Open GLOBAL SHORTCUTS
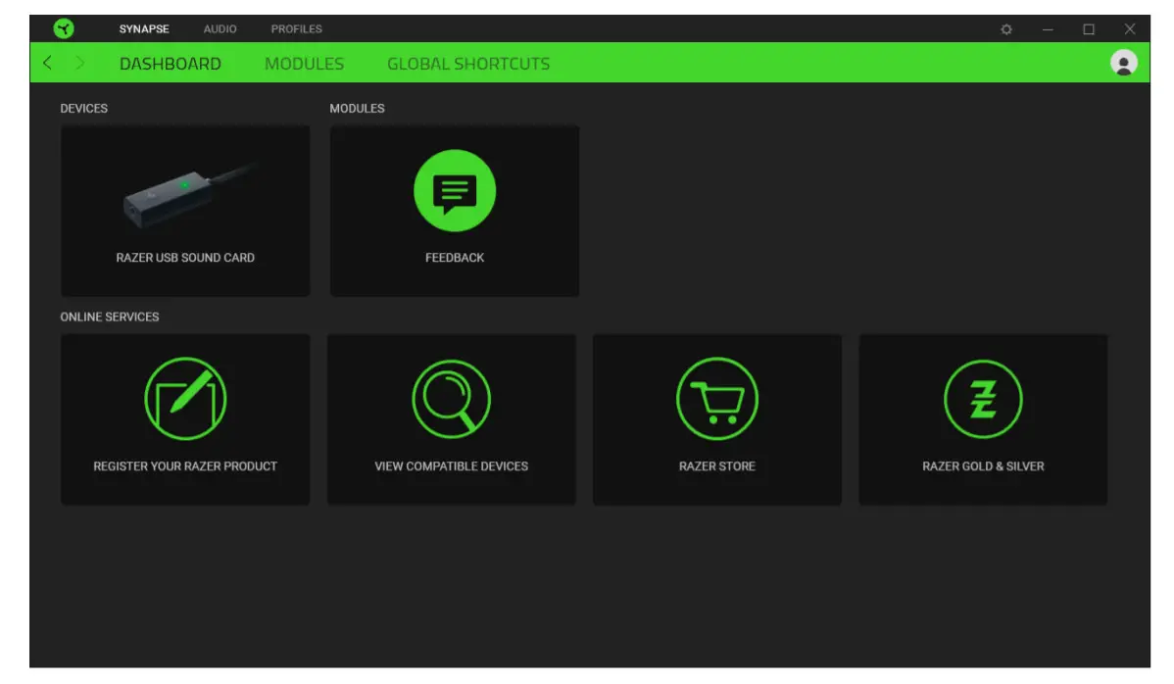Image resolution: width=1174 pixels, height=684 pixels. tap(467, 63)
